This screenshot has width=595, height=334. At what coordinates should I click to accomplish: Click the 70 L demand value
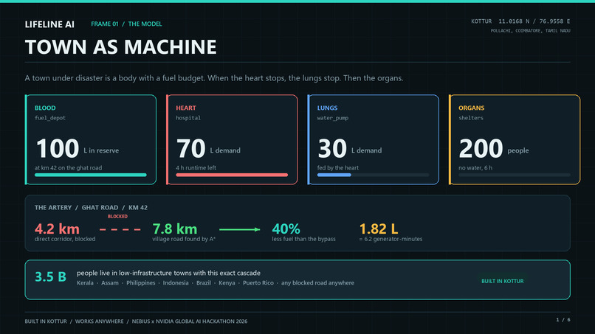208,148
